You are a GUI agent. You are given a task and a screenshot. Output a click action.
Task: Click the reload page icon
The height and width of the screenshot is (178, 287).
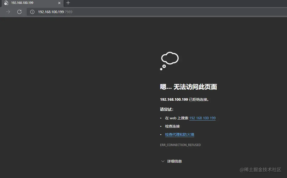[19, 12]
